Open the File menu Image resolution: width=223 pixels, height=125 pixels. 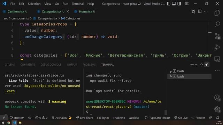13,4
